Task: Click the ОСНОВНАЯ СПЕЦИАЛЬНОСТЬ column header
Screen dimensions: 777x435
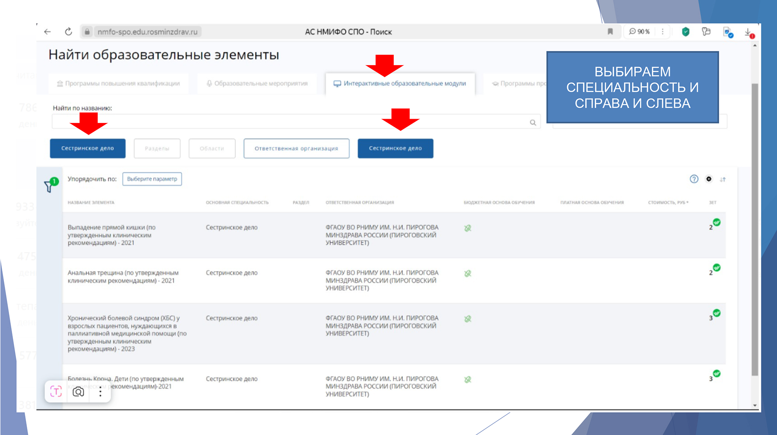Action: click(237, 202)
